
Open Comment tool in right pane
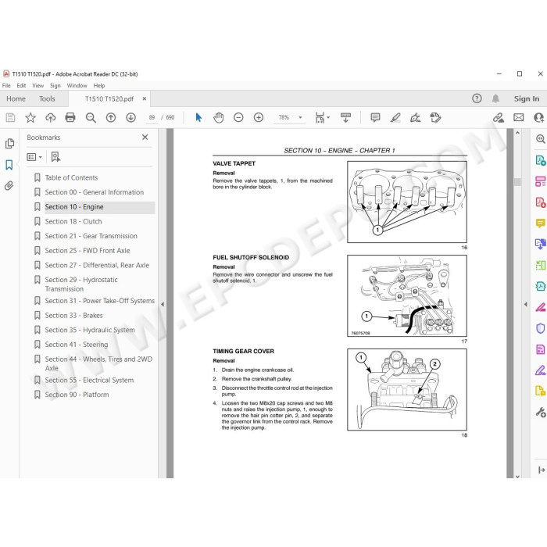pos(540,223)
